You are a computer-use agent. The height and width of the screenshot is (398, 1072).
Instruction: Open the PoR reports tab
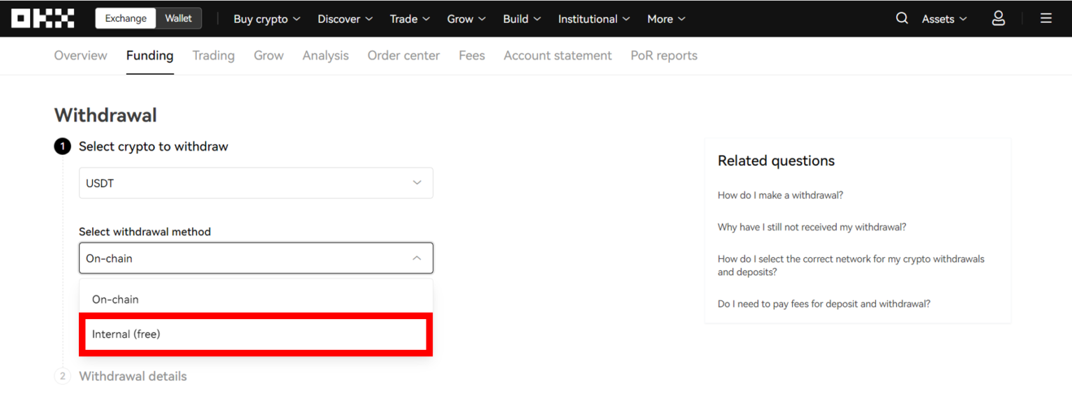coord(664,56)
